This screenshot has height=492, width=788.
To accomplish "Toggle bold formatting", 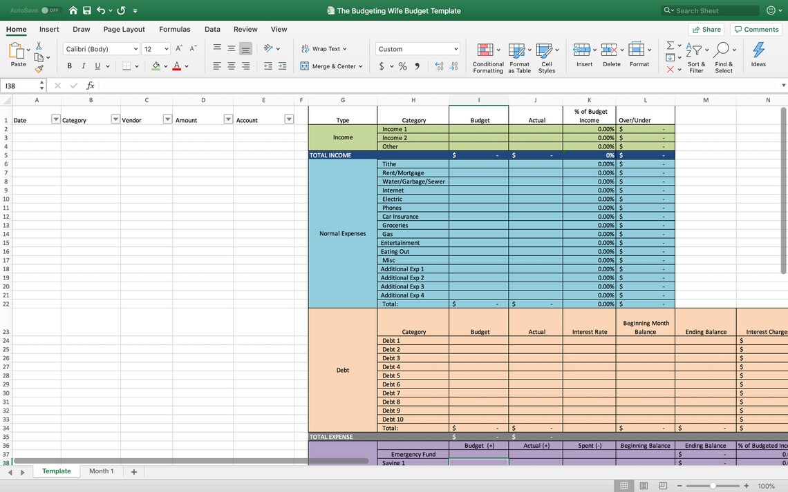I will (x=68, y=66).
